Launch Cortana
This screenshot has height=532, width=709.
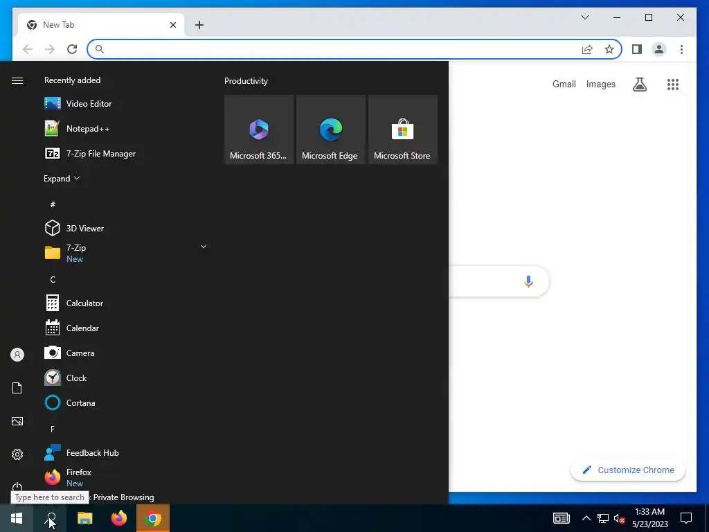[x=127, y=402]
